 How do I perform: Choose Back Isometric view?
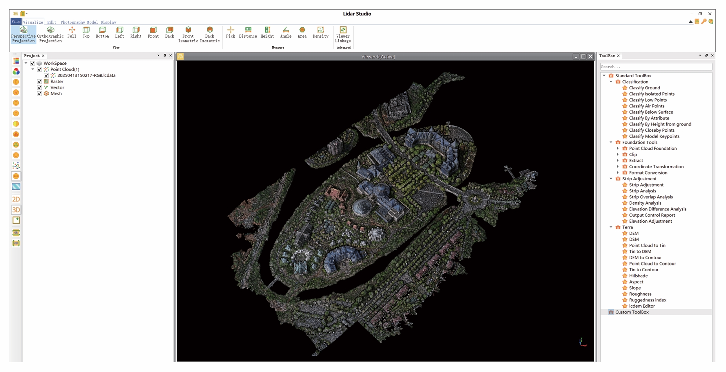pyautogui.click(x=210, y=34)
